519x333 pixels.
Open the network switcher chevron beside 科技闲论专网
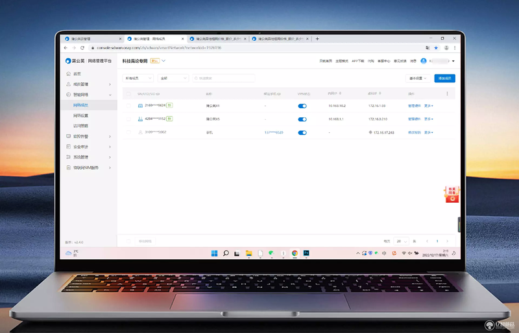click(x=163, y=61)
